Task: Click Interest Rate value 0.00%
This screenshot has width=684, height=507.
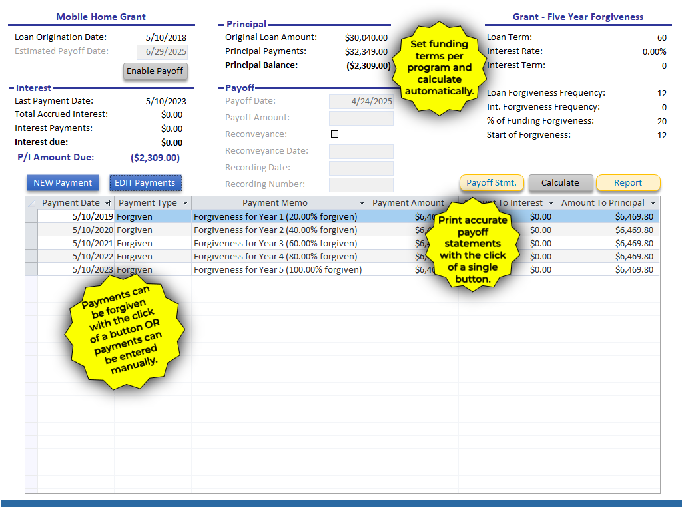Action: 654,52
